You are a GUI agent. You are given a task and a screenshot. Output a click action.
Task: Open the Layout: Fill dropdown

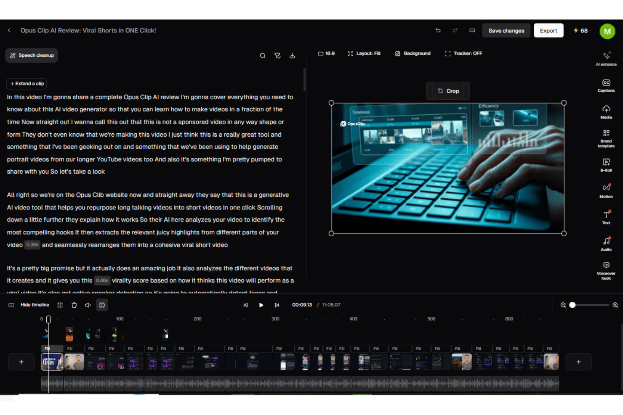(364, 53)
